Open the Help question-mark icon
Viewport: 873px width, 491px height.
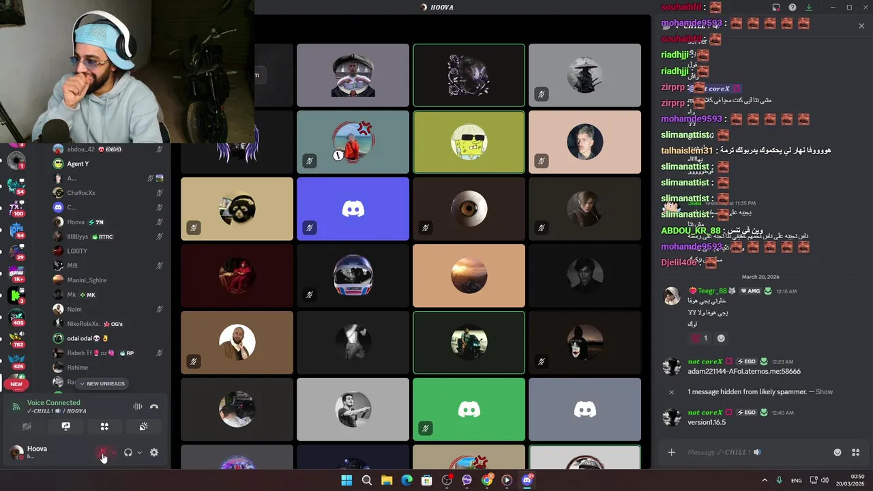(793, 8)
